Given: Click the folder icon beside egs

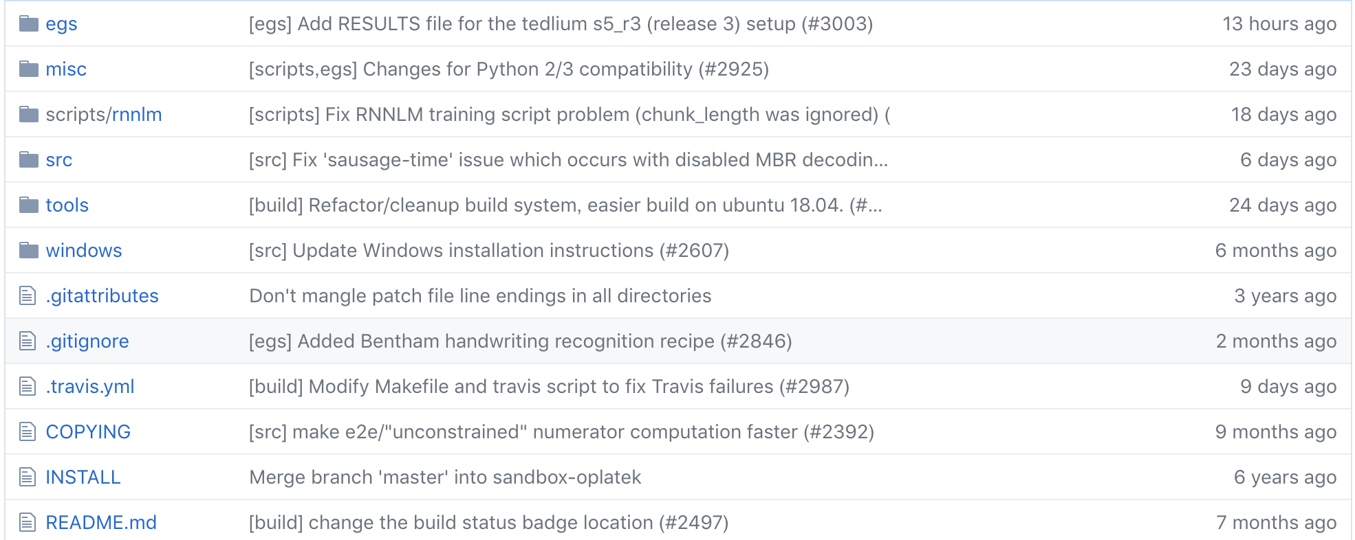Looking at the screenshot, I should click(28, 24).
